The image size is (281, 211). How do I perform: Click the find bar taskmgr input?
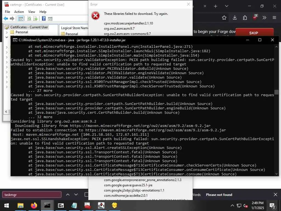(32, 195)
